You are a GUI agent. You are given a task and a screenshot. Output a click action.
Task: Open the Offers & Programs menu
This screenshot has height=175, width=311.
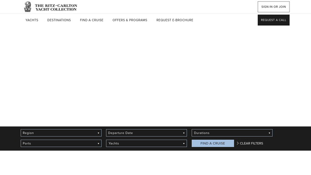point(130,20)
